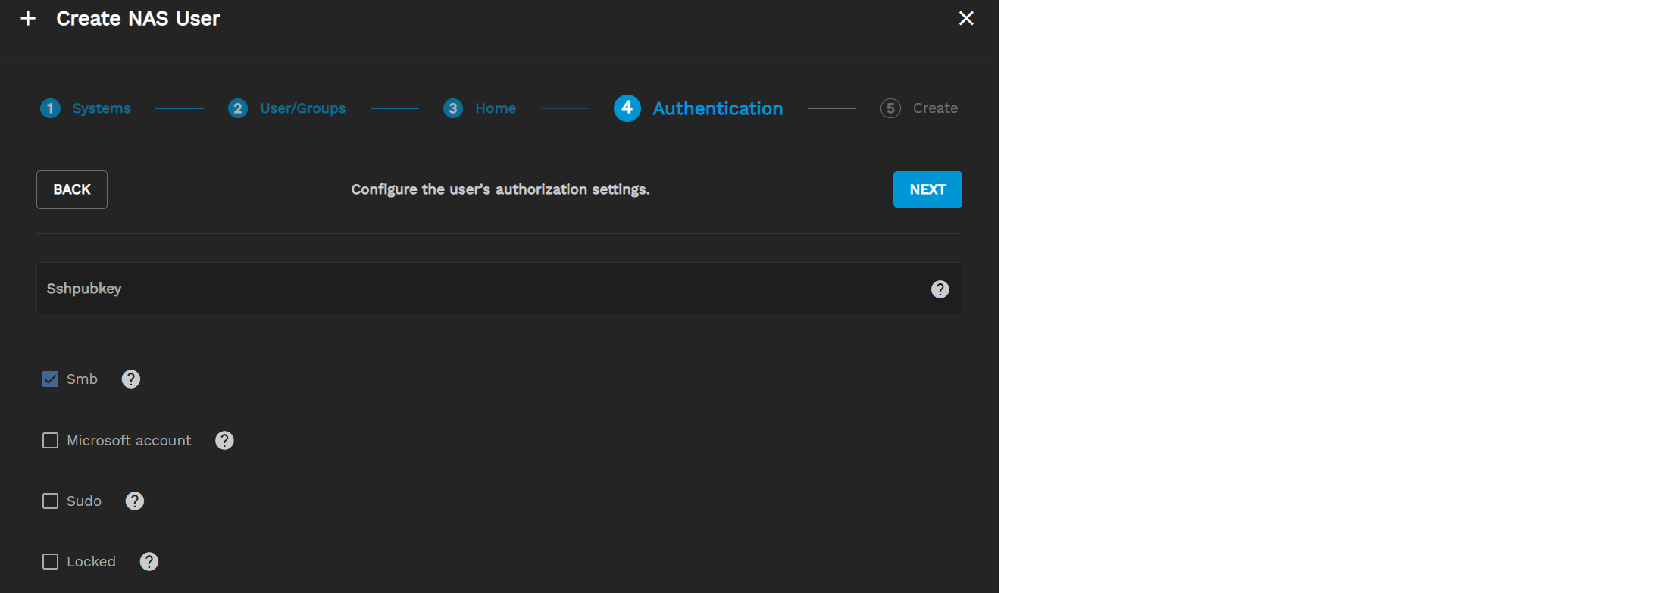Uncheck the Smb checkbox
Image resolution: width=1667 pixels, height=593 pixels.
[x=50, y=379]
